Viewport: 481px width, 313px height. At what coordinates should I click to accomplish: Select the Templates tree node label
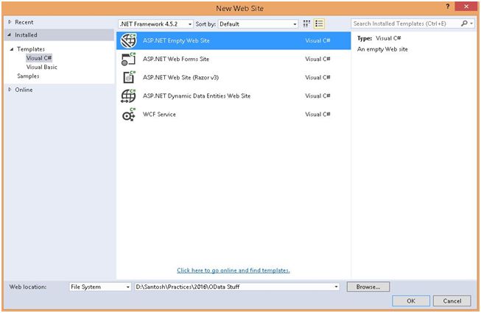[31, 49]
